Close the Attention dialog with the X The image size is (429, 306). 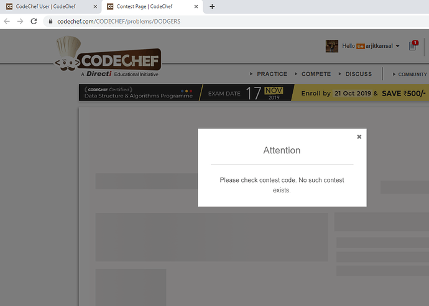pyautogui.click(x=359, y=137)
